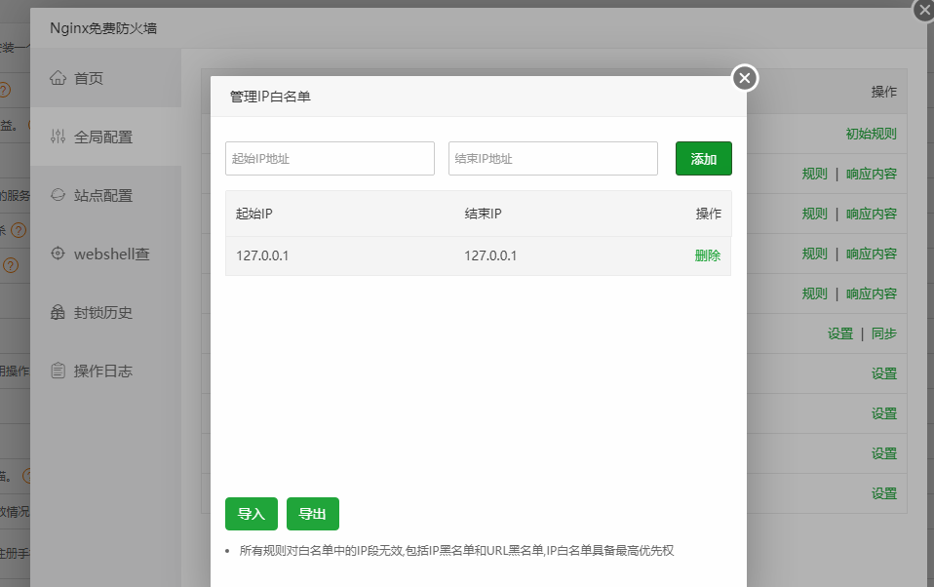Image resolution: width=934 pixels, height=587 pixels.
Task: Switch to the 站点配置 section
Action: (102, 195)
